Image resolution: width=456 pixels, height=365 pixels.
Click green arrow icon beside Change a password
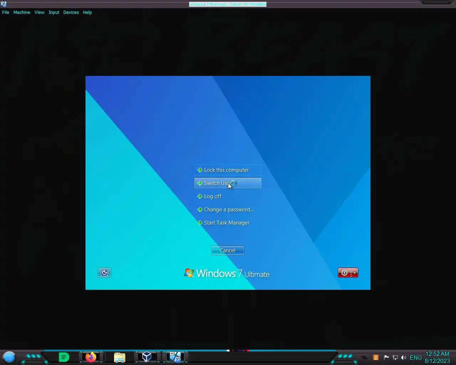(x=199, y=210)
